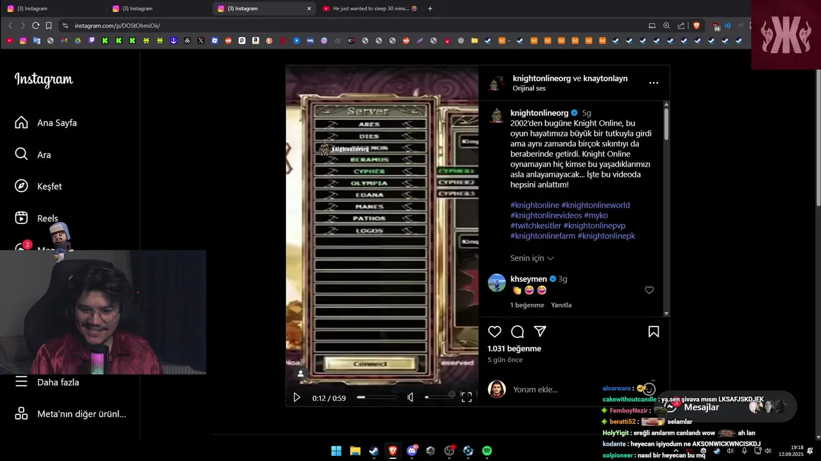
Task: Open hashtag #knightonlinepvp
Action: point(595,226)
